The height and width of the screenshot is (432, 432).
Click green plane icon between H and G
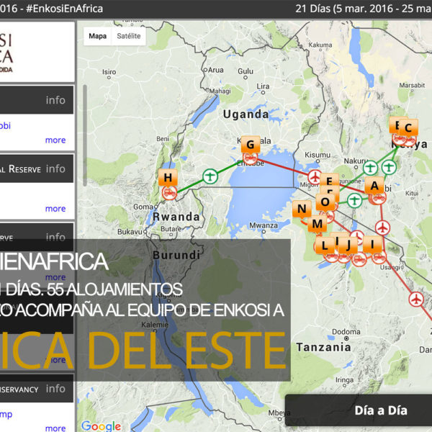(210, 176)
